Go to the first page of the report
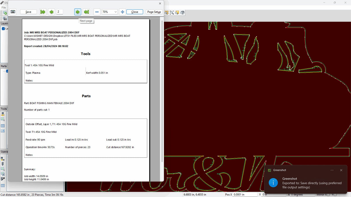The image size is (351, 197). click(x=43, y=12)
